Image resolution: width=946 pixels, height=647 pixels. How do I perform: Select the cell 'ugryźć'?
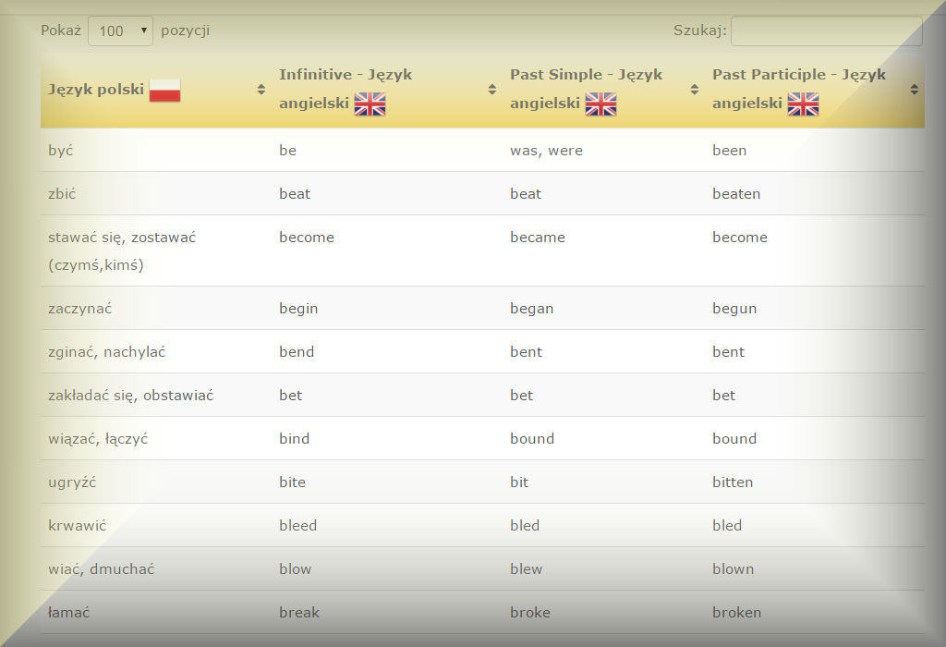pyautogui.click(x=156, y=482)
